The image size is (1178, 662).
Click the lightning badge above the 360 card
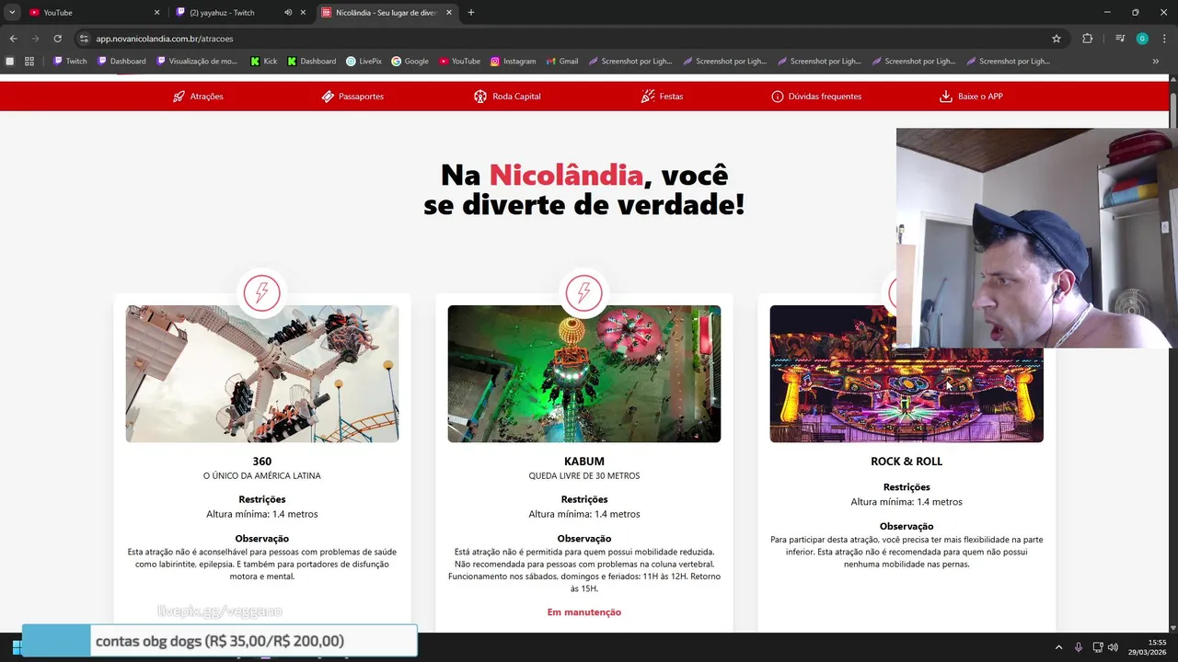coord(262,293)
